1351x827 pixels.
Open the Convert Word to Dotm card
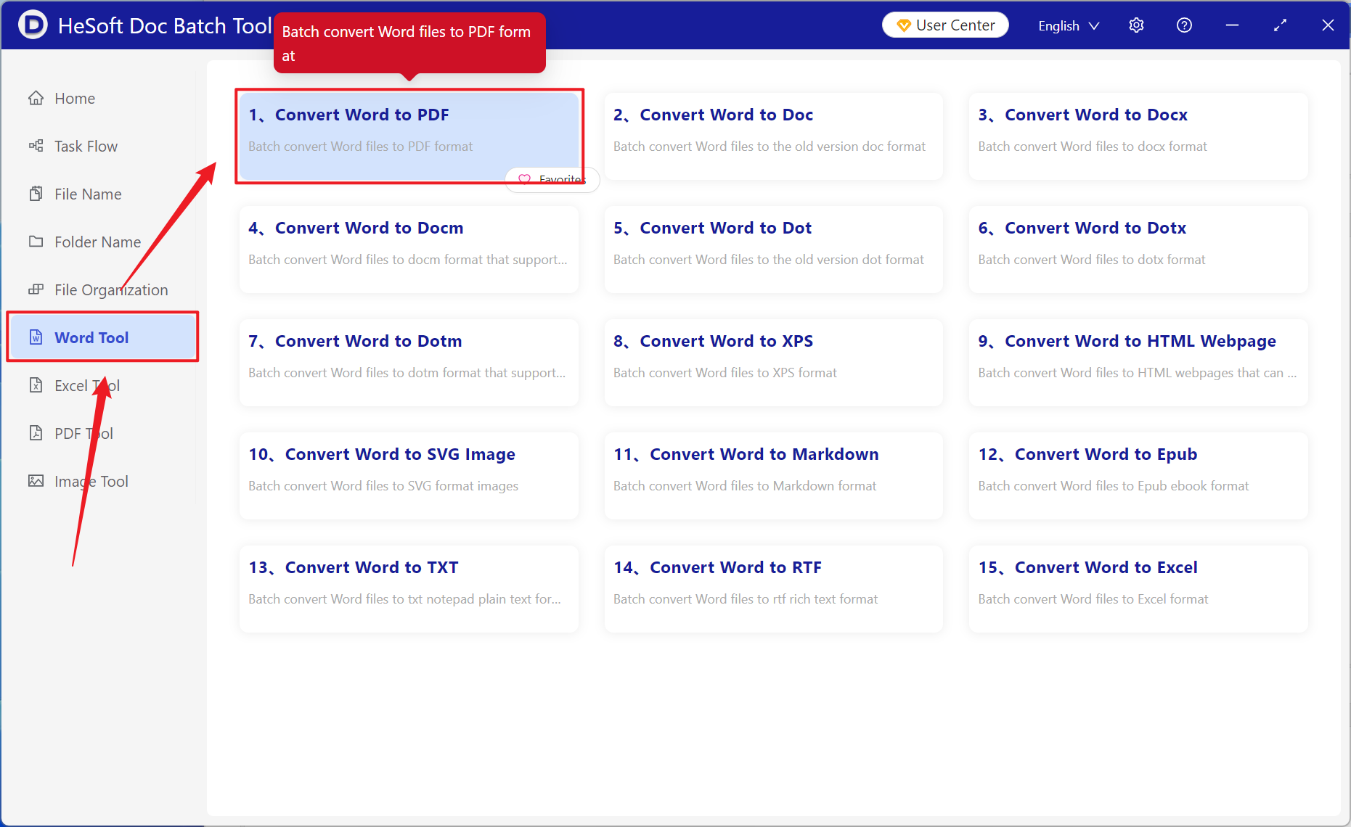pos(409,362)
